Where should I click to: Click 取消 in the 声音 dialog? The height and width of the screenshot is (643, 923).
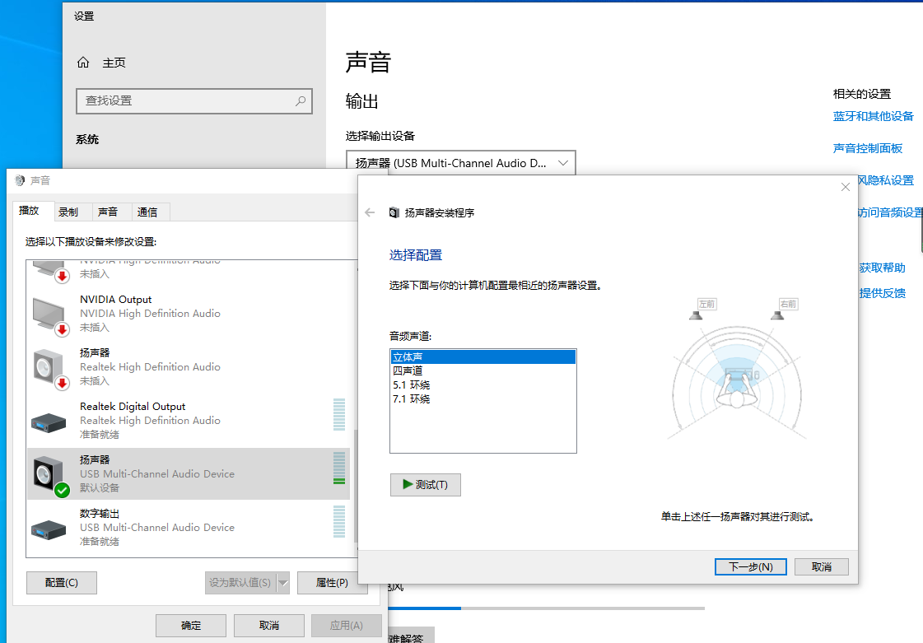(x=269, y=626)
